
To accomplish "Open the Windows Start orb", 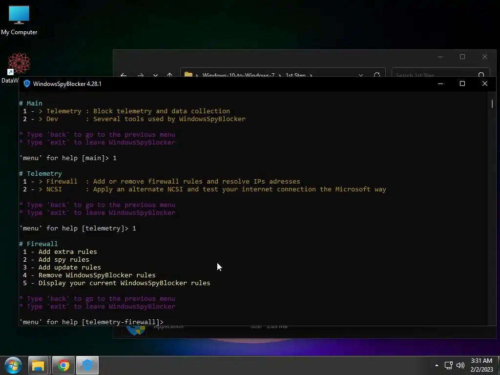I will pos(13,365).
